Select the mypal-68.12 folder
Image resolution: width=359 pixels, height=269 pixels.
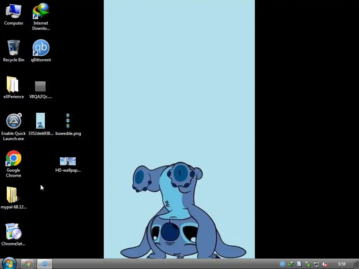pyautogui.click(x=14, y=198)
